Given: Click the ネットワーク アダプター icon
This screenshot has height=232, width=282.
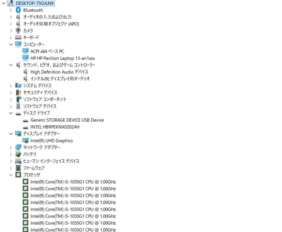Looking at the screenshot, I should click(x=18, y=147).
